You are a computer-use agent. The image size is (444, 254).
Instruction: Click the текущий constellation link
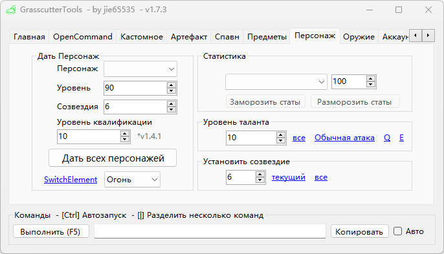tap(289, 177)
